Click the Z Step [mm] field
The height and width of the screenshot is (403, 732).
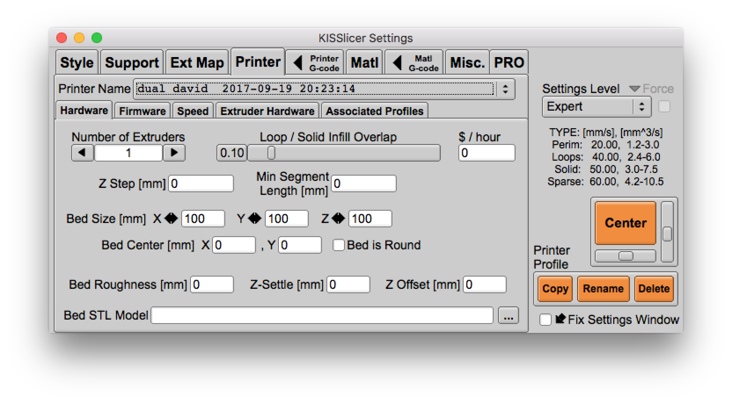201,184
